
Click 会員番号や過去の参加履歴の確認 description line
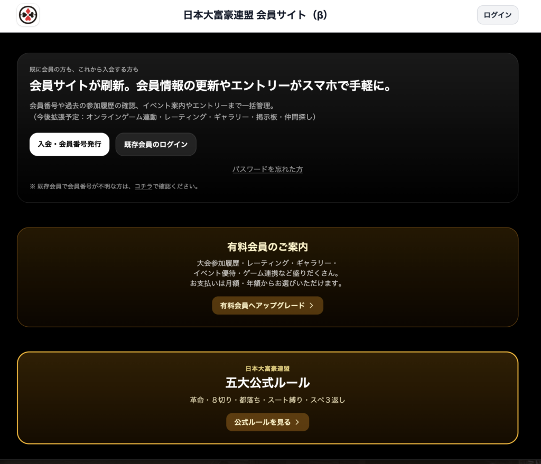click(x=152, y=106)
